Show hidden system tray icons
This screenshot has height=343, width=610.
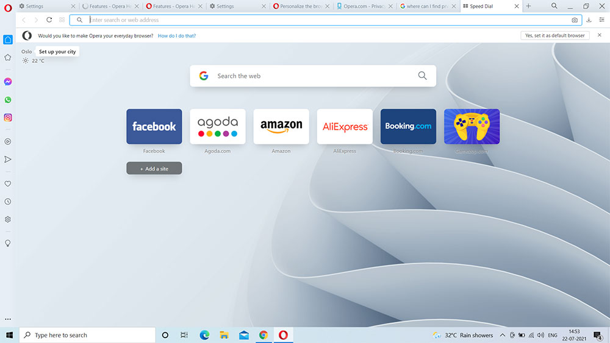pos(503,335)
